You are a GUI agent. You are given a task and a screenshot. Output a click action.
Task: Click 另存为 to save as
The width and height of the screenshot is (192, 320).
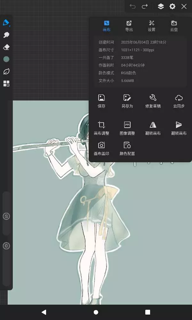[x=127, y=101]
